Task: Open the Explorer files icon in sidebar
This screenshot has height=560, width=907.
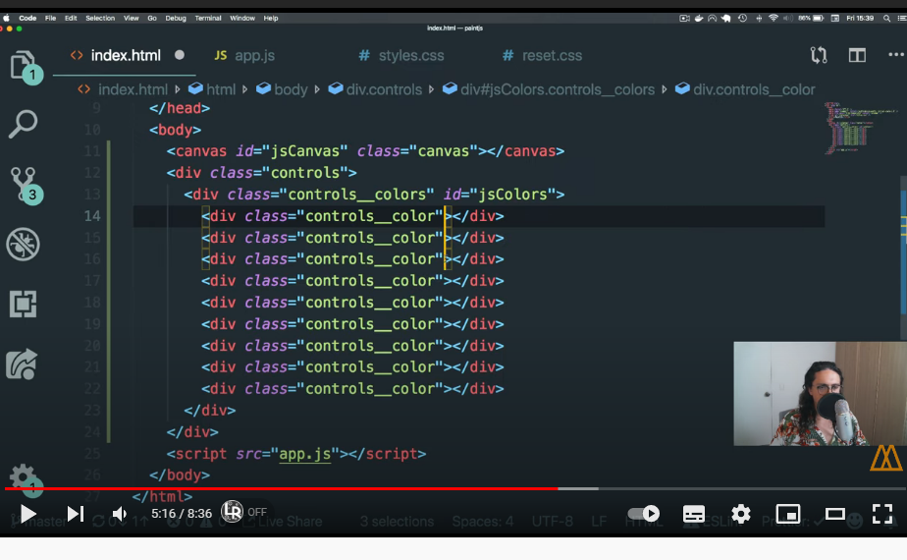Action: pos(24,66)
